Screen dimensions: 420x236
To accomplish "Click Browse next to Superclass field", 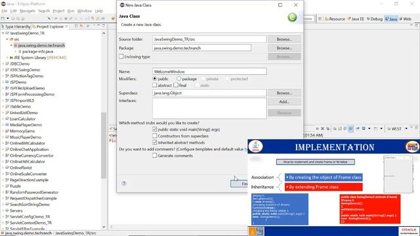I will [x=284, y=93].
